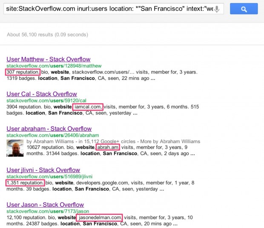Viewport: 264px width, 228px height.
Task: Click '10627 reputation.' in abraham's snippet
Action: [x=46, y=147]
